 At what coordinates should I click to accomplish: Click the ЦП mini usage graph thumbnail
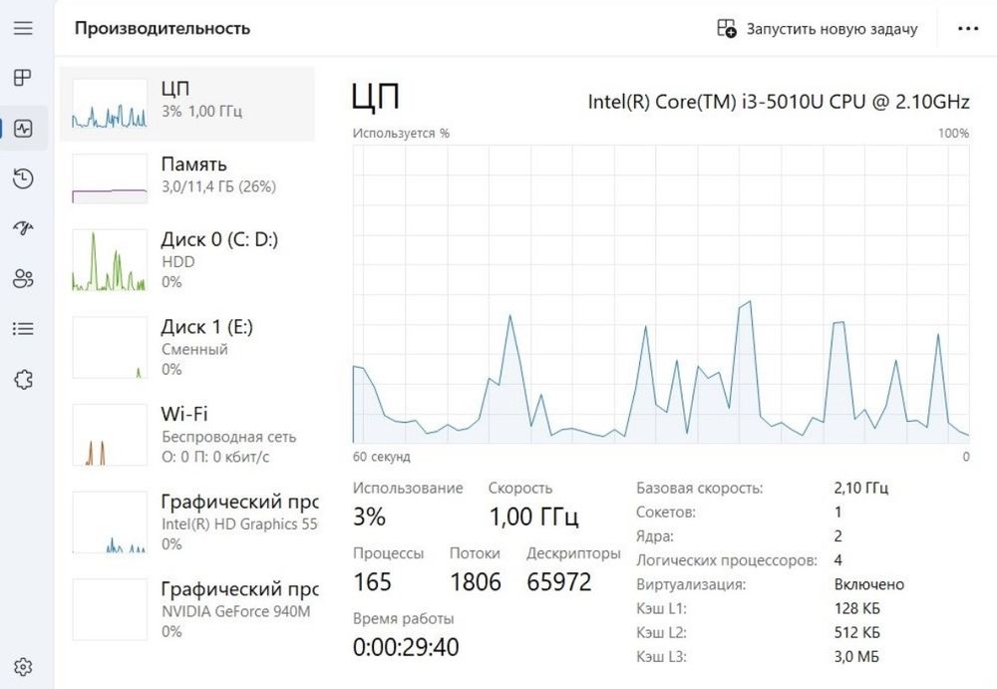coord(110,104)
